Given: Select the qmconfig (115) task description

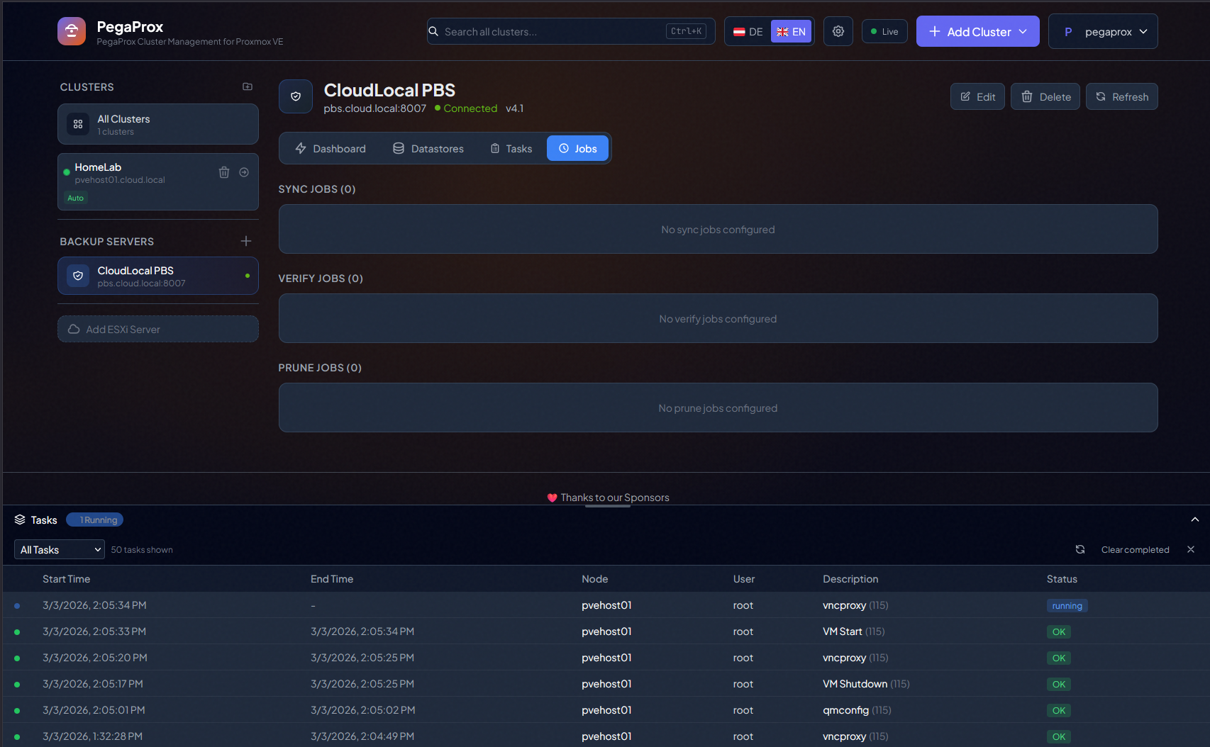Looking at the screenshot, I should point(857,710).
